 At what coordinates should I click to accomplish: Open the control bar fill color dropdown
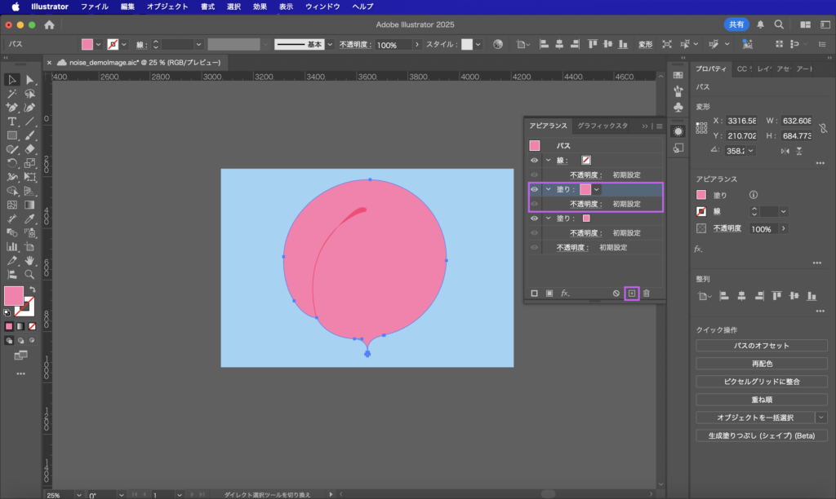tap(98, 45)
